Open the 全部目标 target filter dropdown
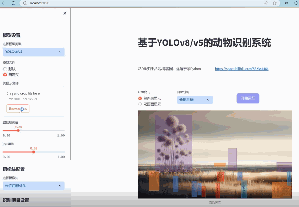This screenshot has width=299, height=207. click(195, 100)
